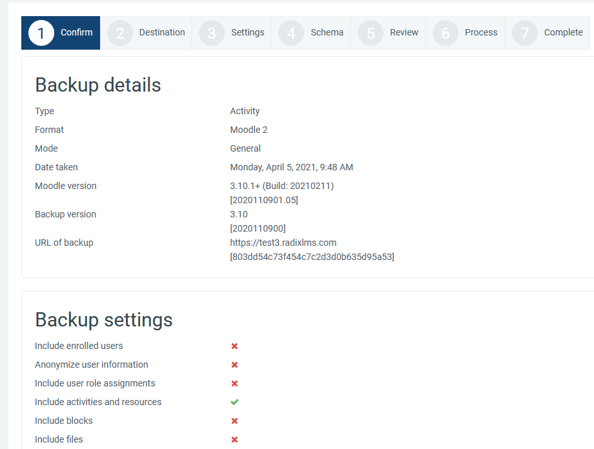This screenshot has height=449, width=594.
Task: Click the red X for user role assignments
Action: pyautogui.click(x=234, y=384)
